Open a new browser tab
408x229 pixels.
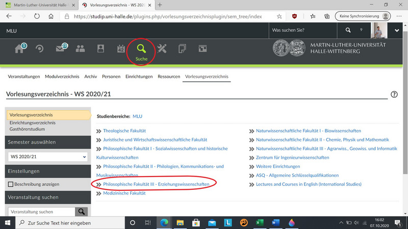pyautogui.click(x=160, y=5)
